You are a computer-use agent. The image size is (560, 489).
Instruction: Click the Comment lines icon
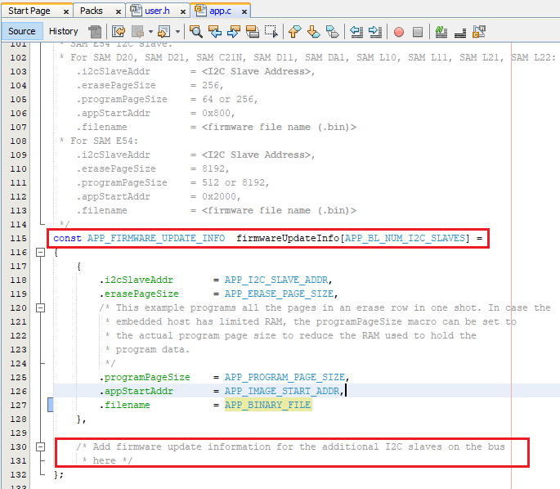click(x=441, y=31)
